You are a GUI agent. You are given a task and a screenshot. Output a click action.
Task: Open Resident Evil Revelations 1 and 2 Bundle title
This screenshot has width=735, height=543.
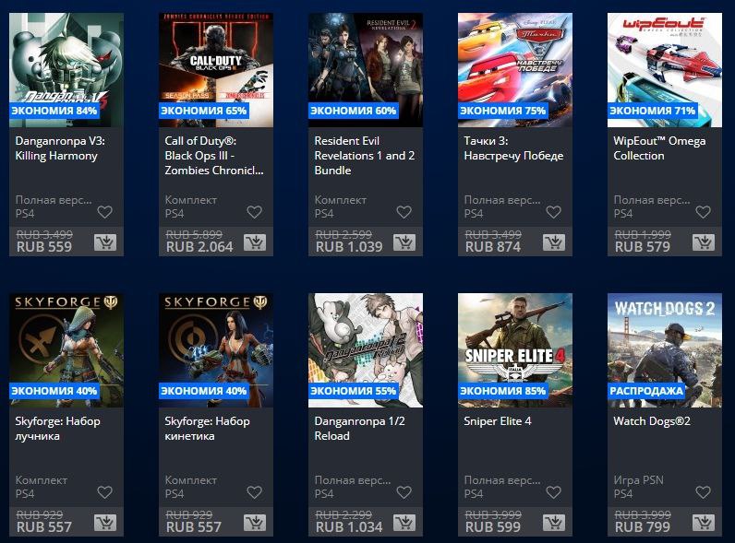click(x=364, y=156)
